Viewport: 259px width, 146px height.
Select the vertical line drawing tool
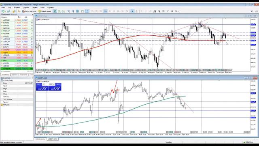click(x=142, y=11)
